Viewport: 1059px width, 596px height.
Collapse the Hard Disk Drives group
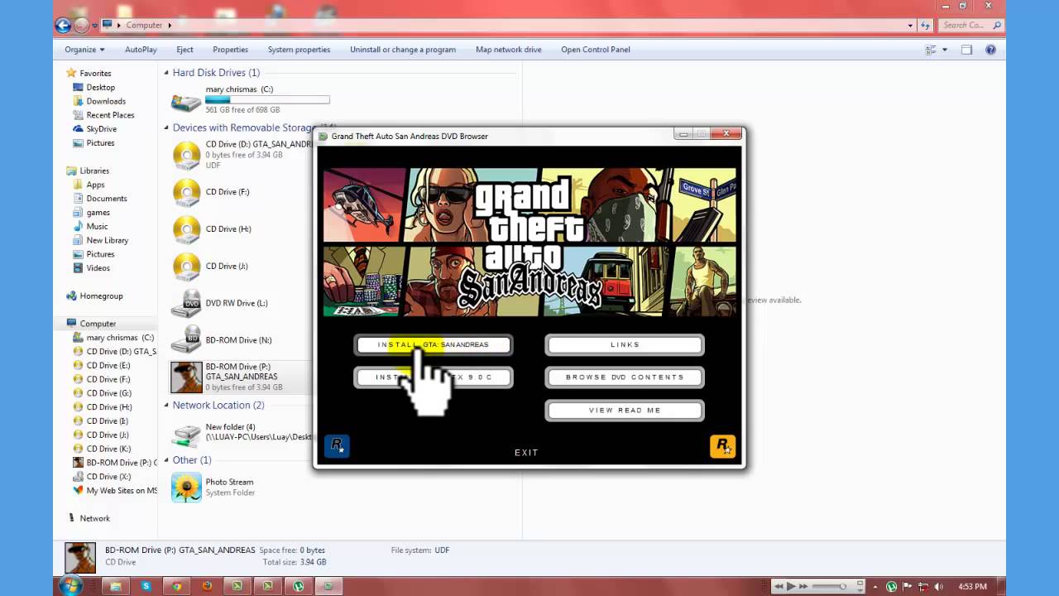point(166,73)
